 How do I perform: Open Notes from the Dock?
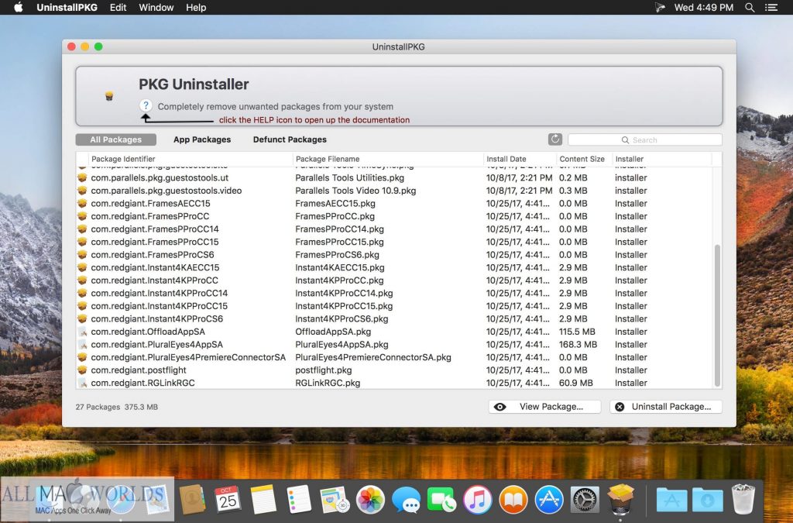(263, 500)
